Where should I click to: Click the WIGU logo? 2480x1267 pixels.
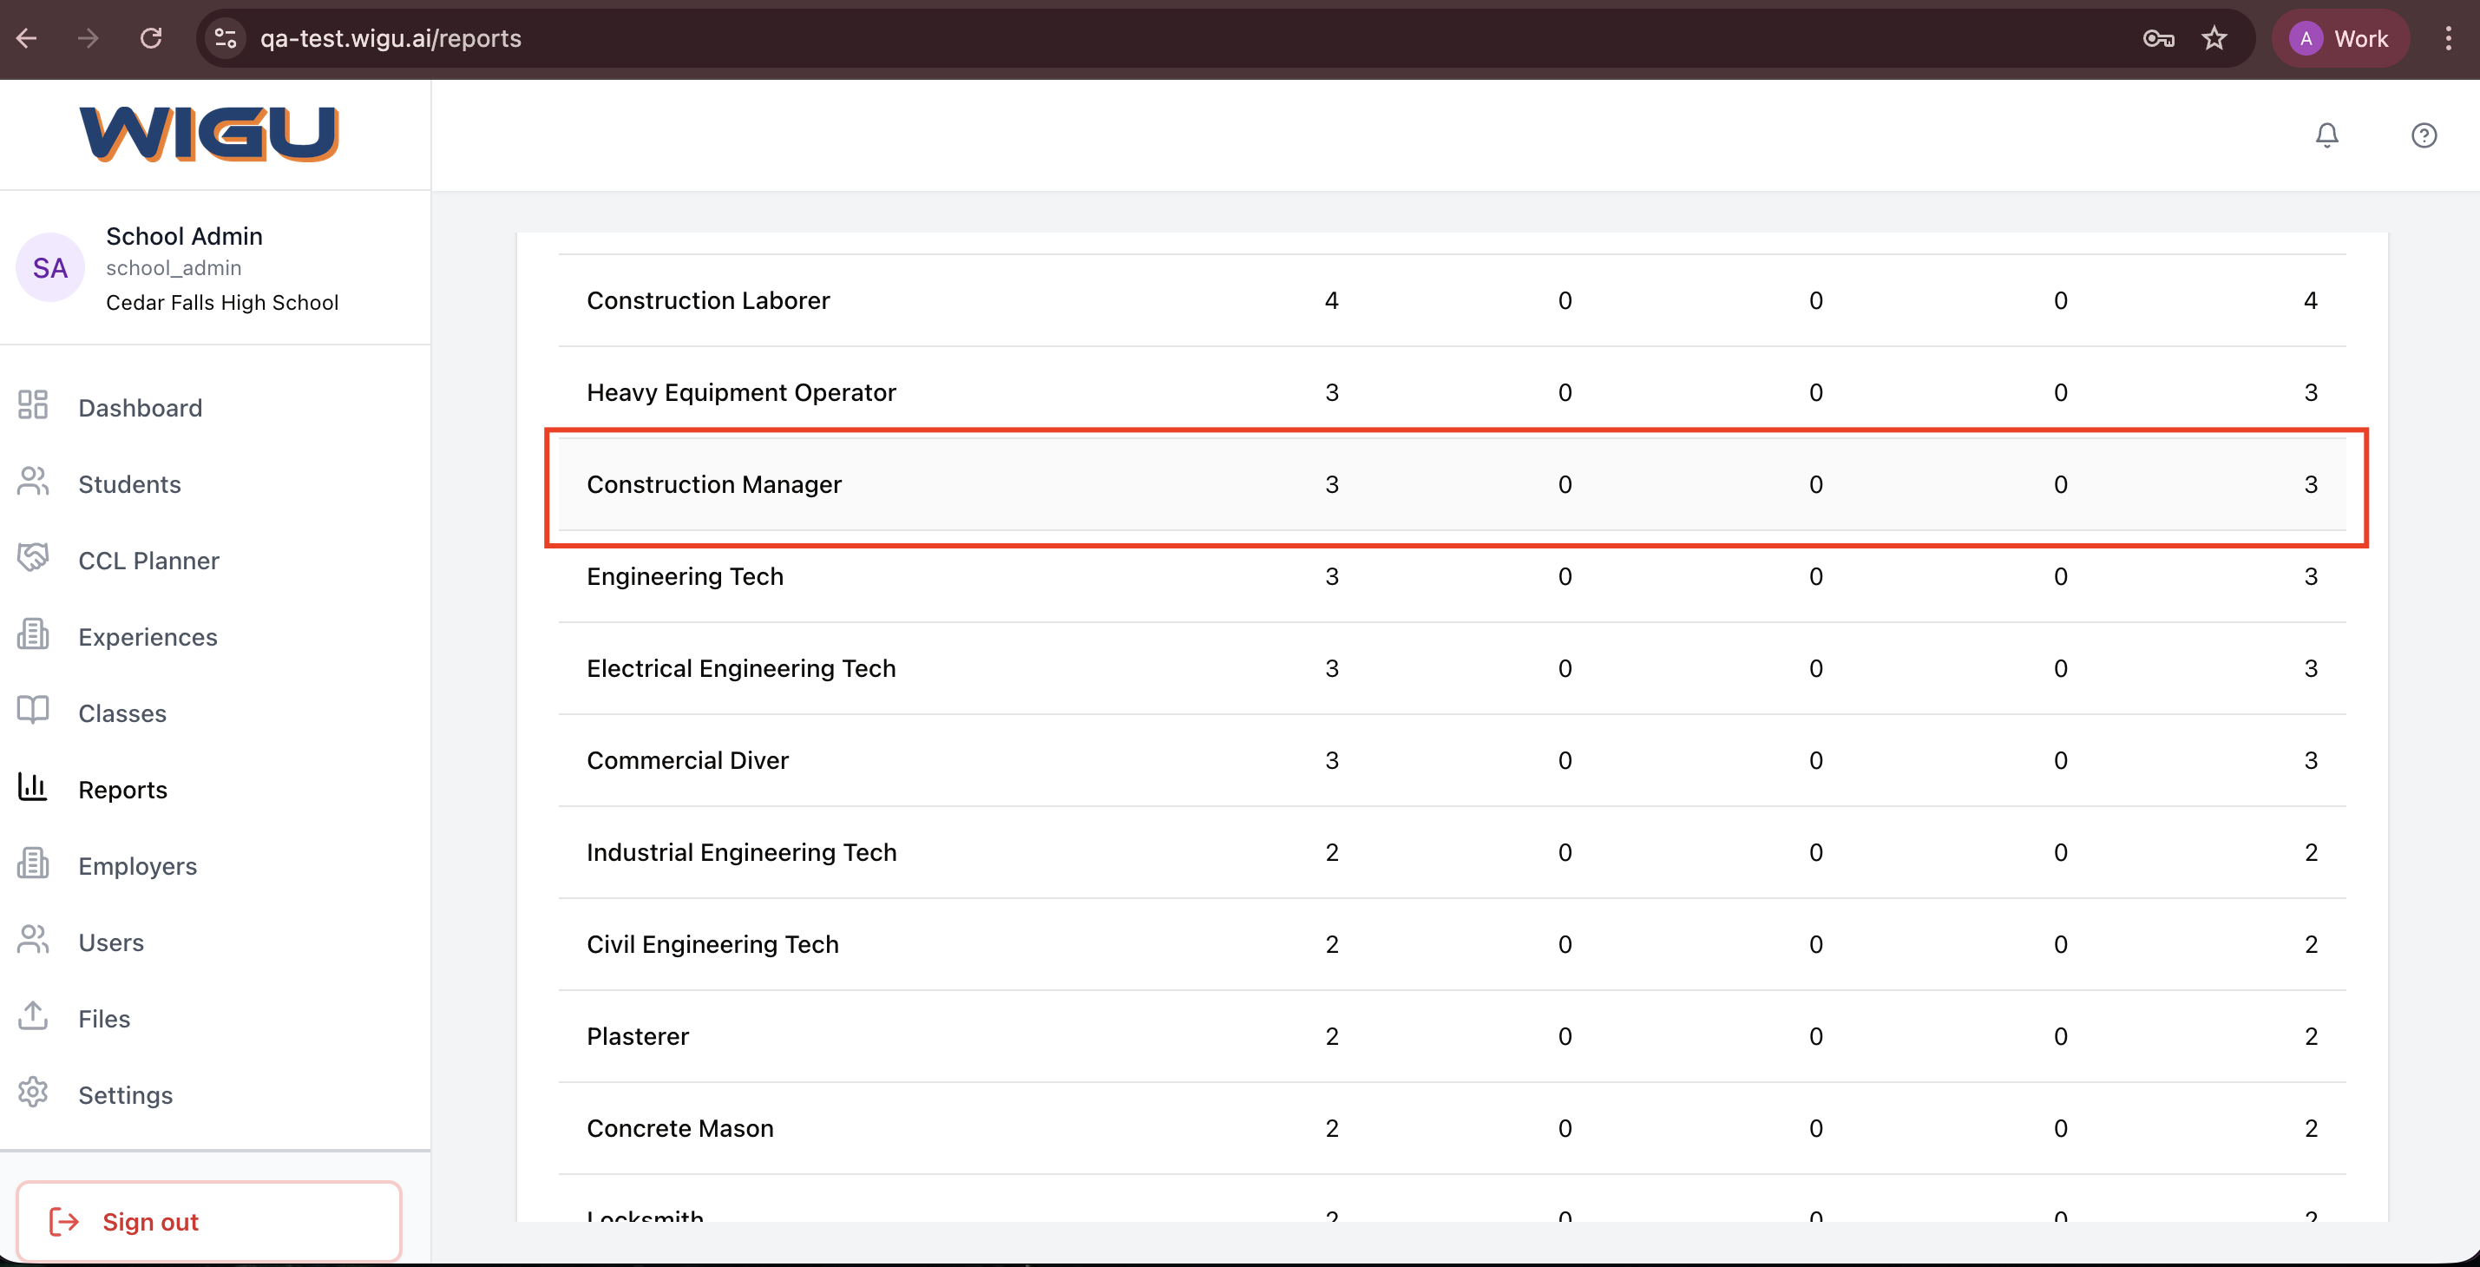point(209,134)
